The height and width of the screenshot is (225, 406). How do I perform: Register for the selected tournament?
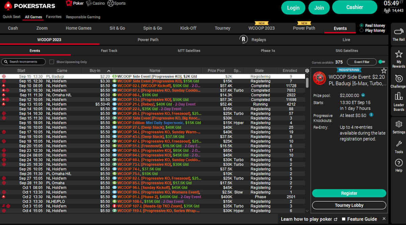pos(349,193)
